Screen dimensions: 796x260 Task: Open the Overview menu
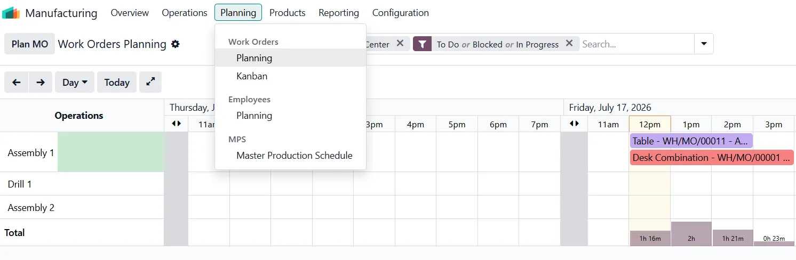tap(130, 13)
